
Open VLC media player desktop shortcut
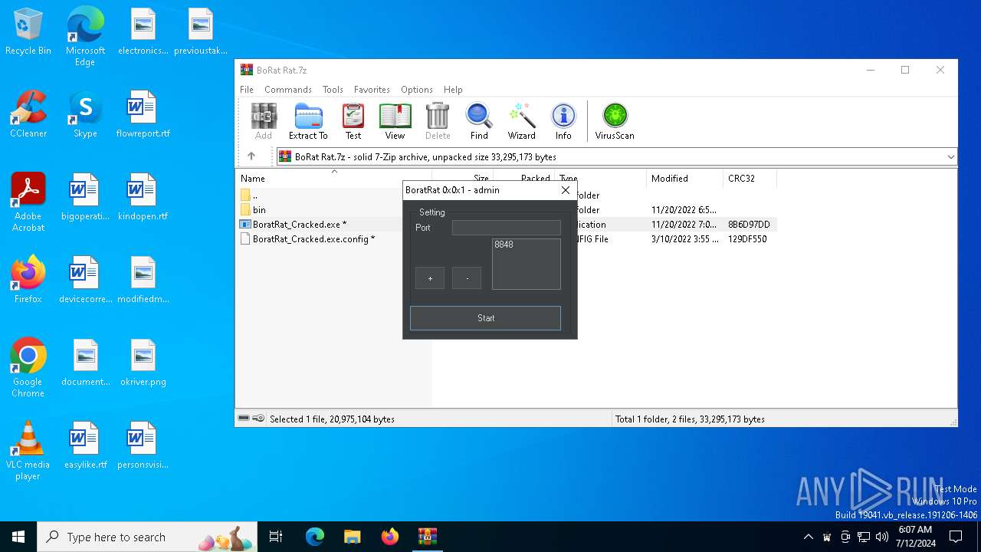point(28,451)
